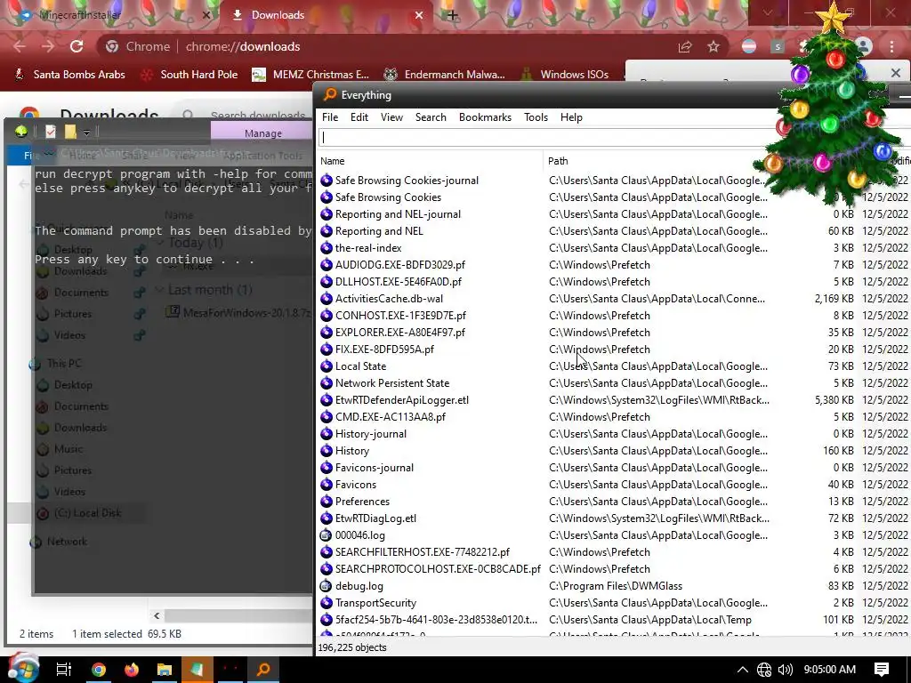911x683 pixels.
Task: Open the Help menu in Everything
Action: tap(571, 117)
